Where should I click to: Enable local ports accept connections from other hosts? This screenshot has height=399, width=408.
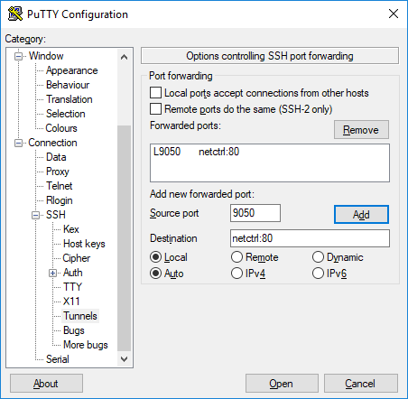tap(155, 93)
